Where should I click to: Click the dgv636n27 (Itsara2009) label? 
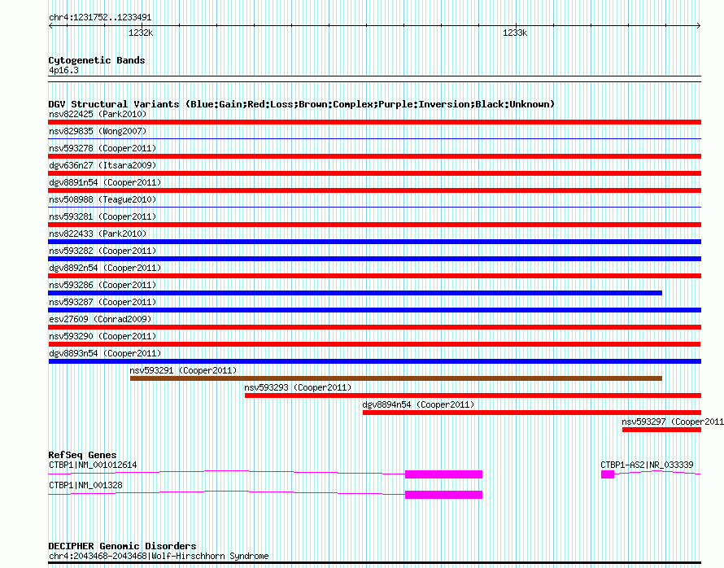click(x=102, y=165)
